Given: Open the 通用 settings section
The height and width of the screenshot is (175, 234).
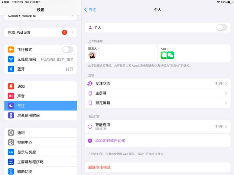Looking at the screenshot, I should pos(40,132).
